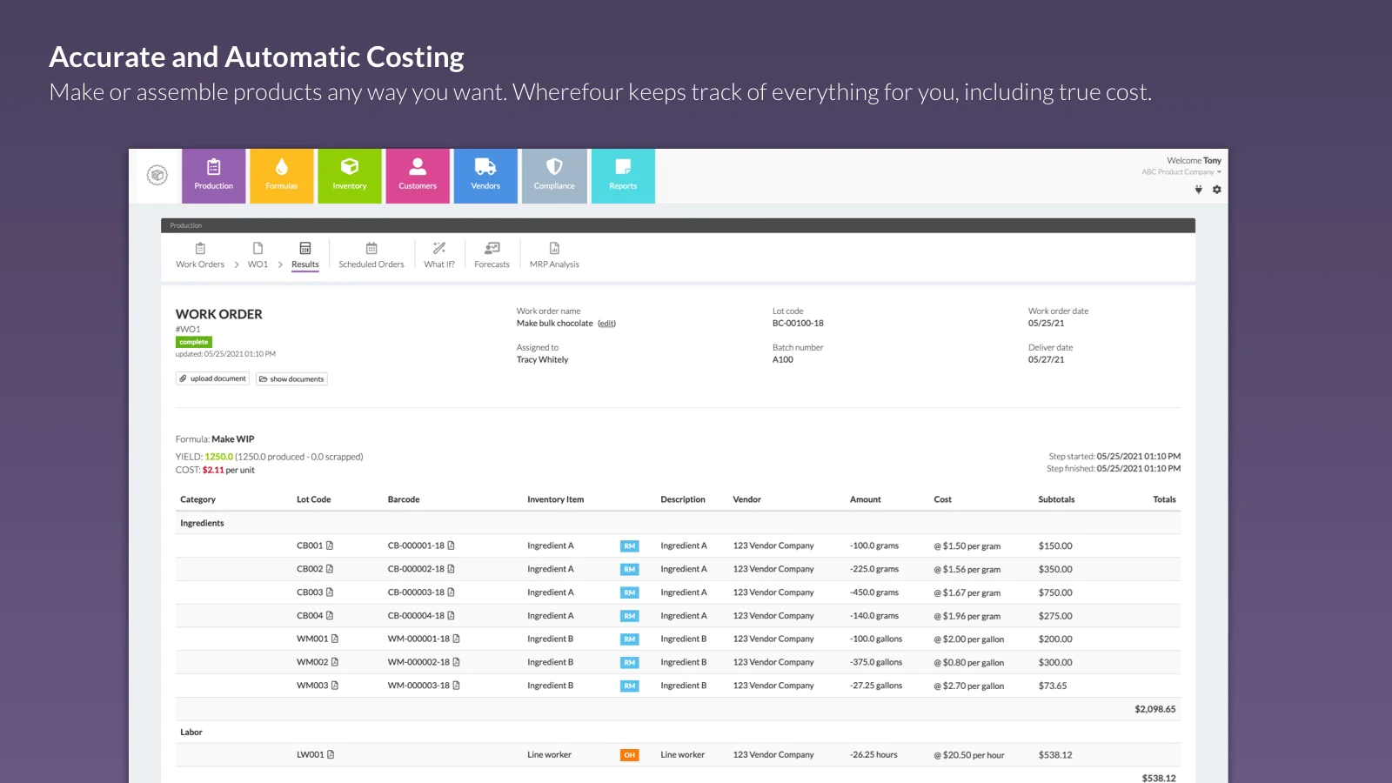Open the Inventory module tile

(350, 176)
